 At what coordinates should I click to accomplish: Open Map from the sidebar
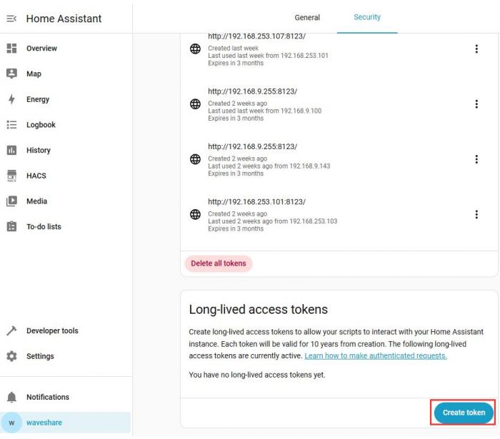[11, 74]
